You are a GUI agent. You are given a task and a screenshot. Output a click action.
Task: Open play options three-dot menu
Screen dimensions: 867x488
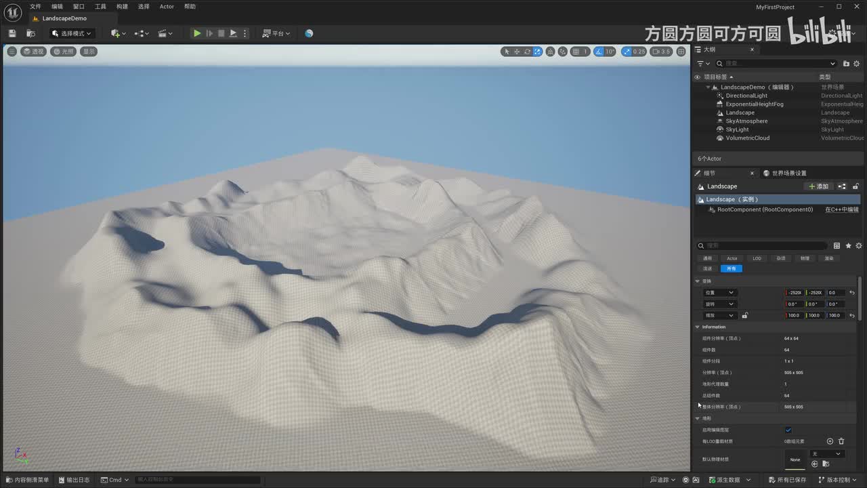click(245, 33)
